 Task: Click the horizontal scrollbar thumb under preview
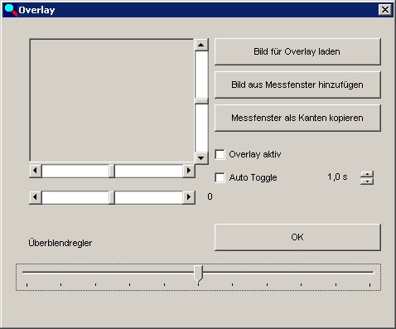point(112,171)
